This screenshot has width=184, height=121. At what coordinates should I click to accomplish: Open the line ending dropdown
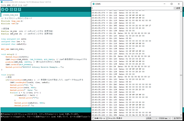pyautogui.click(x=151, y=118)
